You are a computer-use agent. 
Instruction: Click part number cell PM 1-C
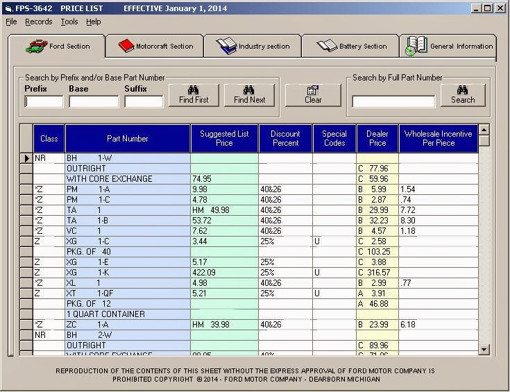coord(128,200)
